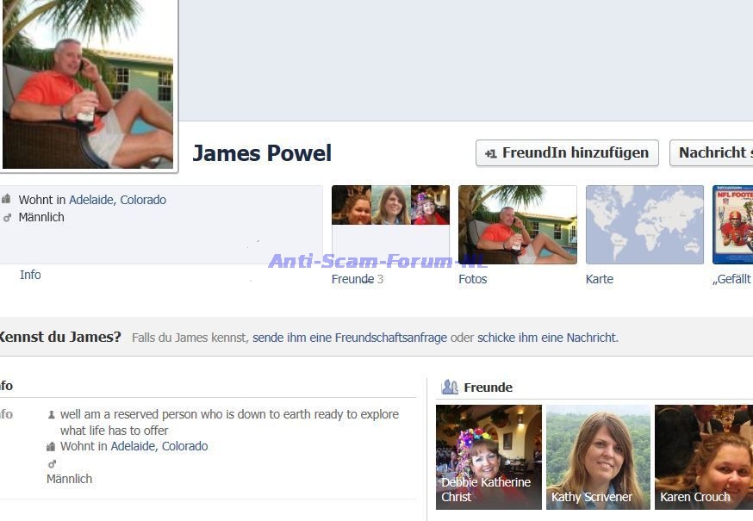Open Kathy Scrivener friend photo
753x521 pixels.
[x=598, y=456]
